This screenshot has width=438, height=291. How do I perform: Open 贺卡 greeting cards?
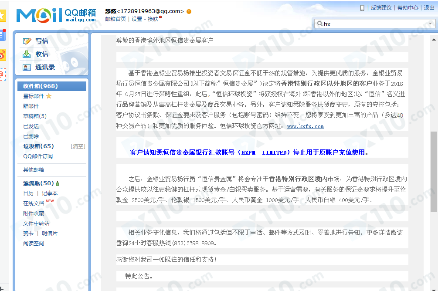coord(28,233)
